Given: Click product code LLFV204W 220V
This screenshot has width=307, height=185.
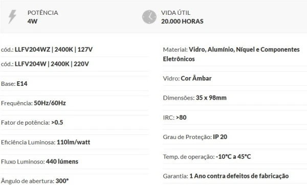Looking at the screenshot, I should tap(45, 64).
